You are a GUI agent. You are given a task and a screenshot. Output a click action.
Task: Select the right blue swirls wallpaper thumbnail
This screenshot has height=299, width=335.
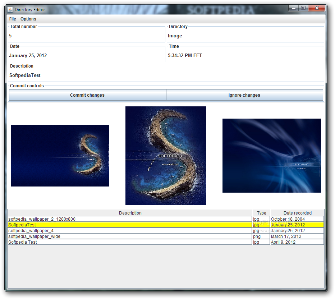tap(271, 156)
